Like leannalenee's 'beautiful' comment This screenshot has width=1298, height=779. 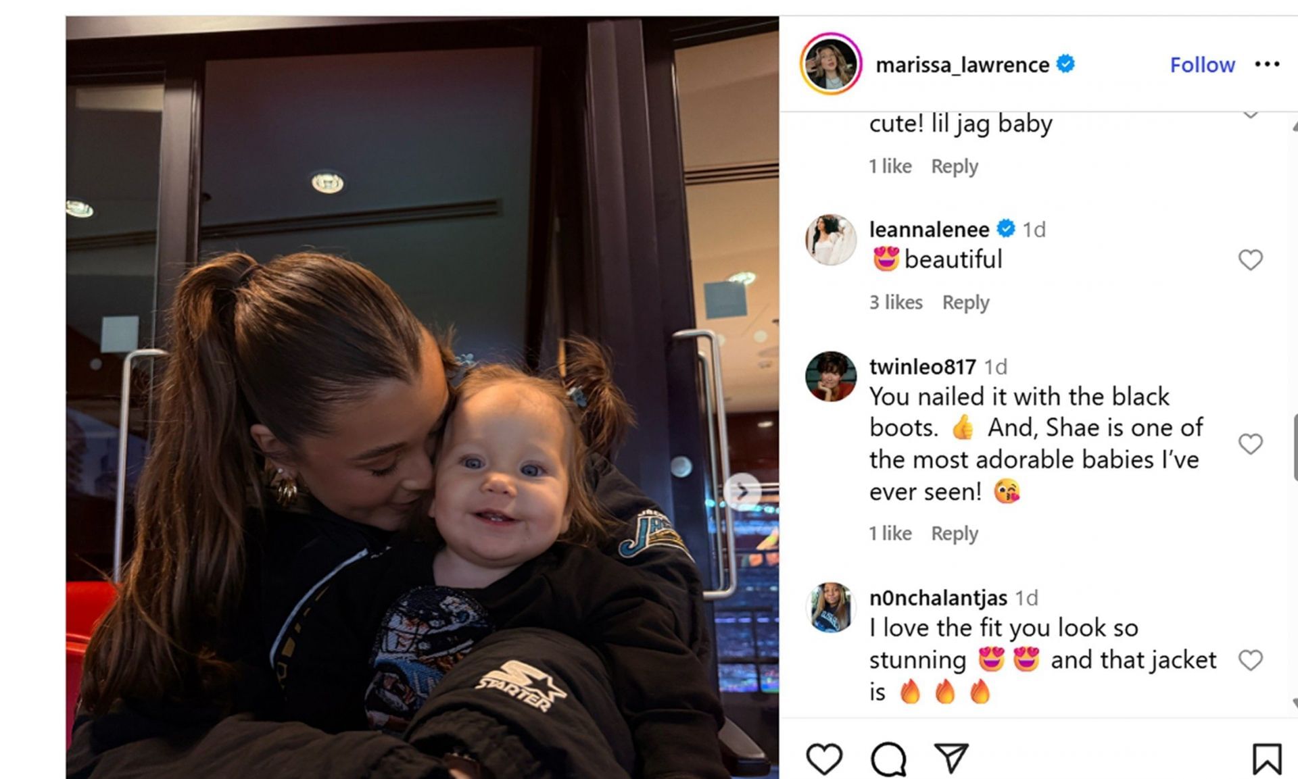[x=1250, y=260]
